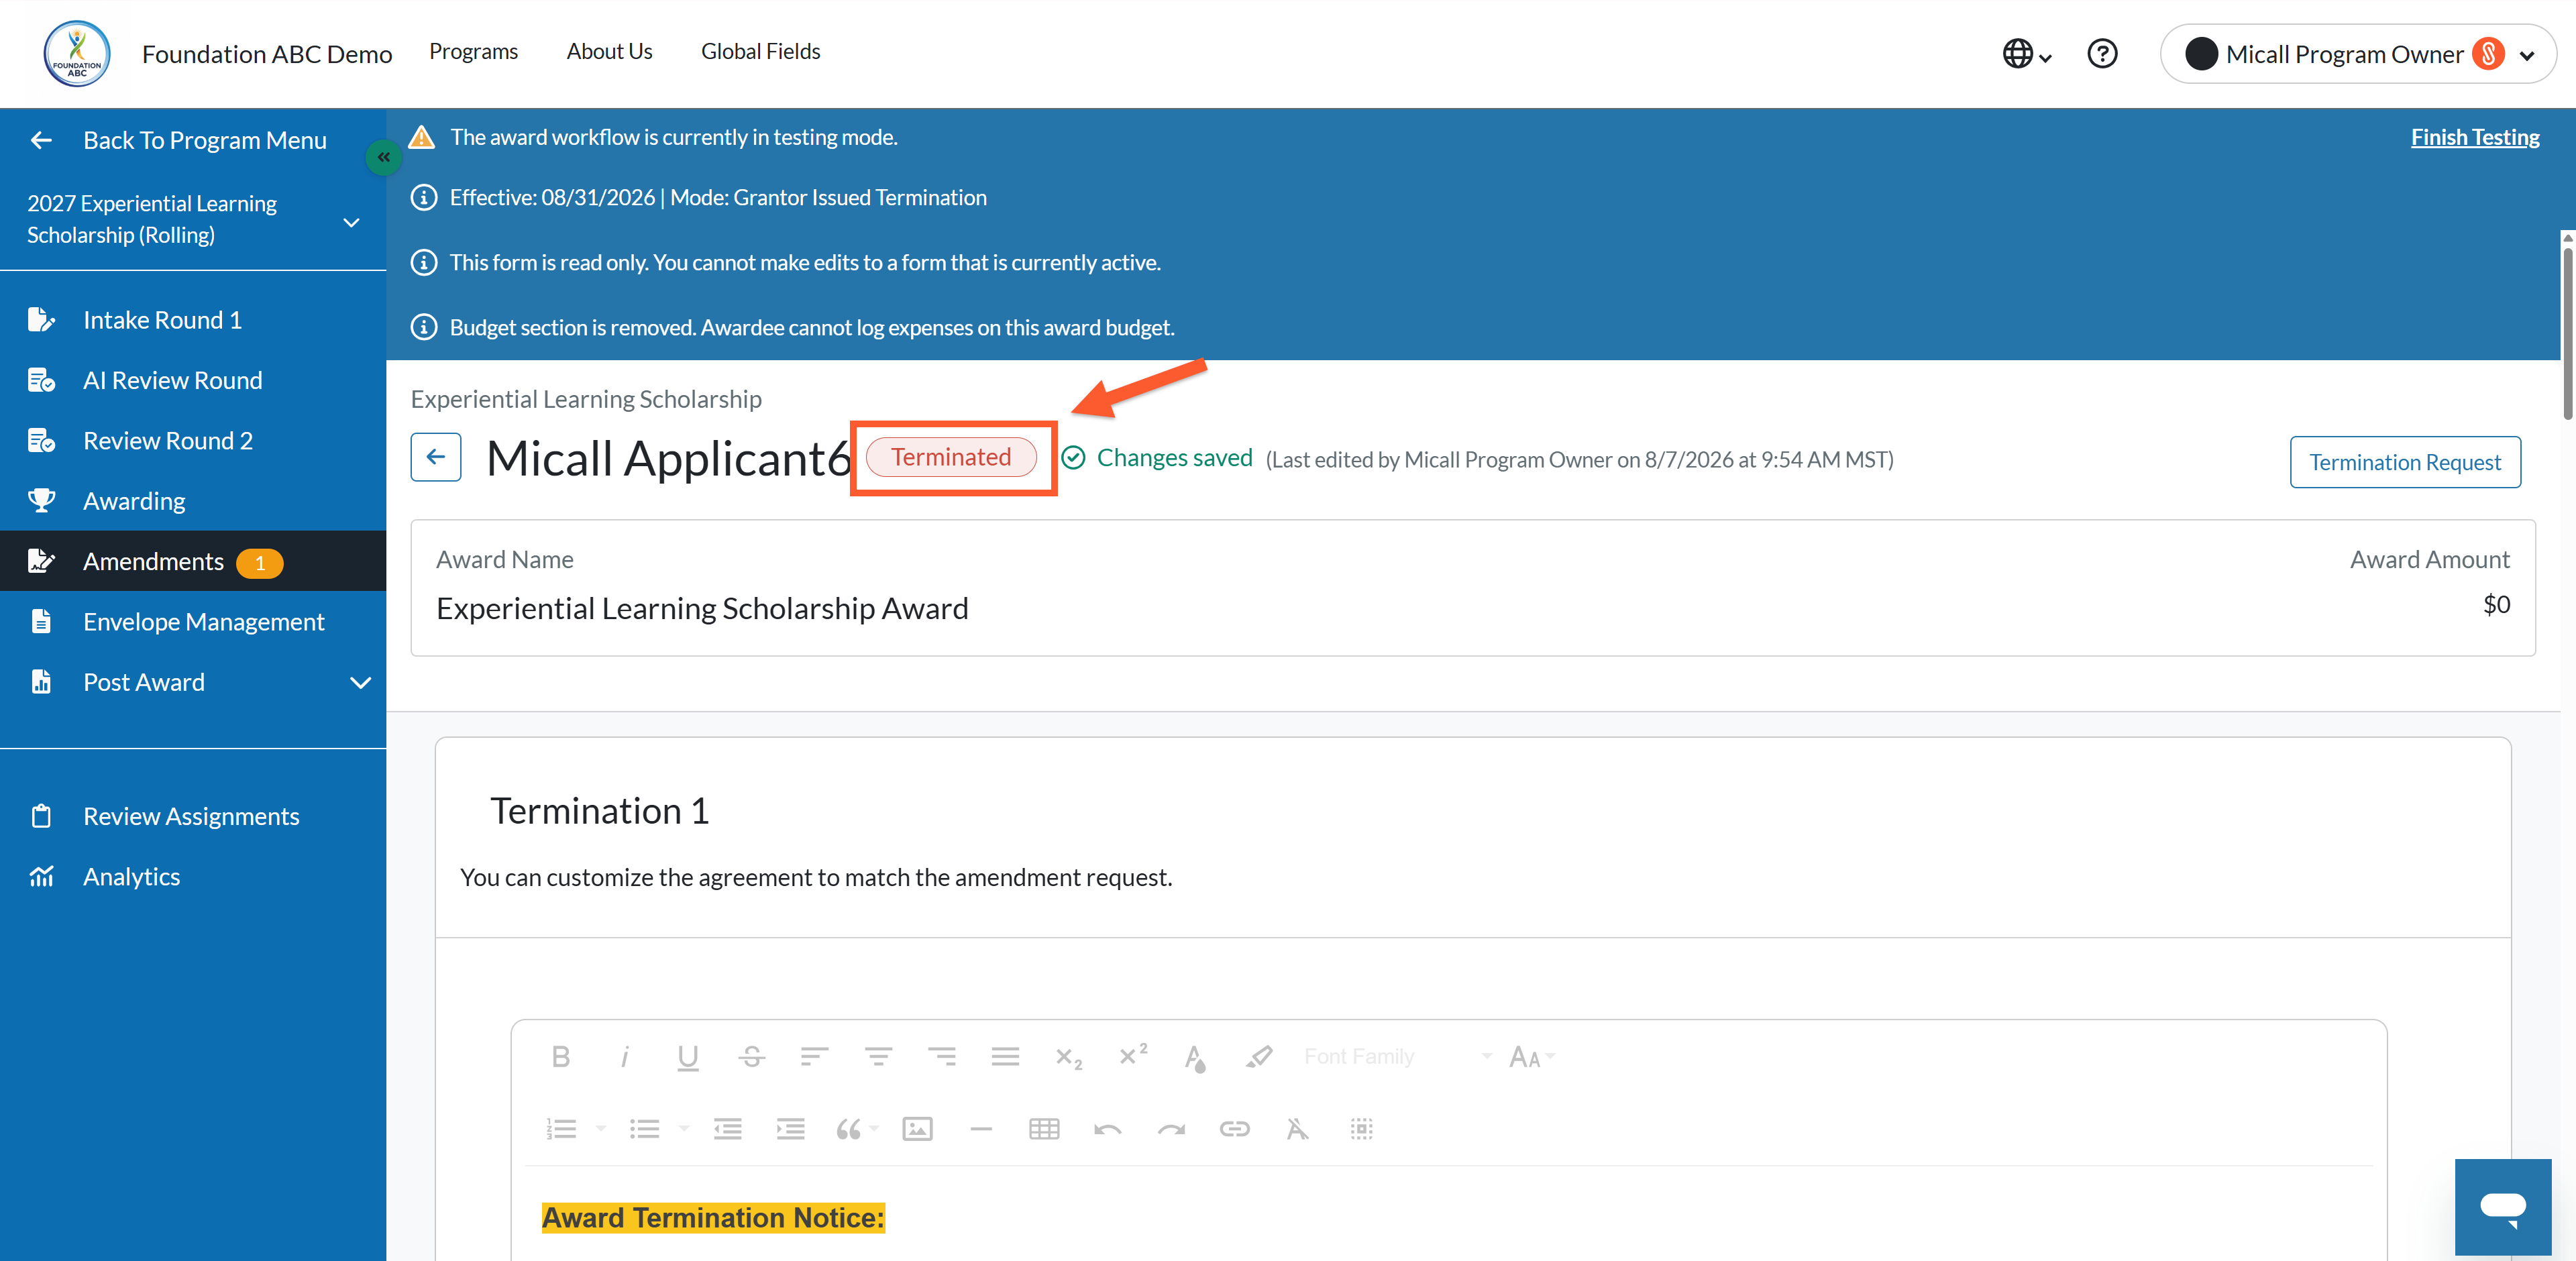The width and height of the screenshot is (2576, 1261).
Task: Click the Termination Request button
Action: 2405,462
